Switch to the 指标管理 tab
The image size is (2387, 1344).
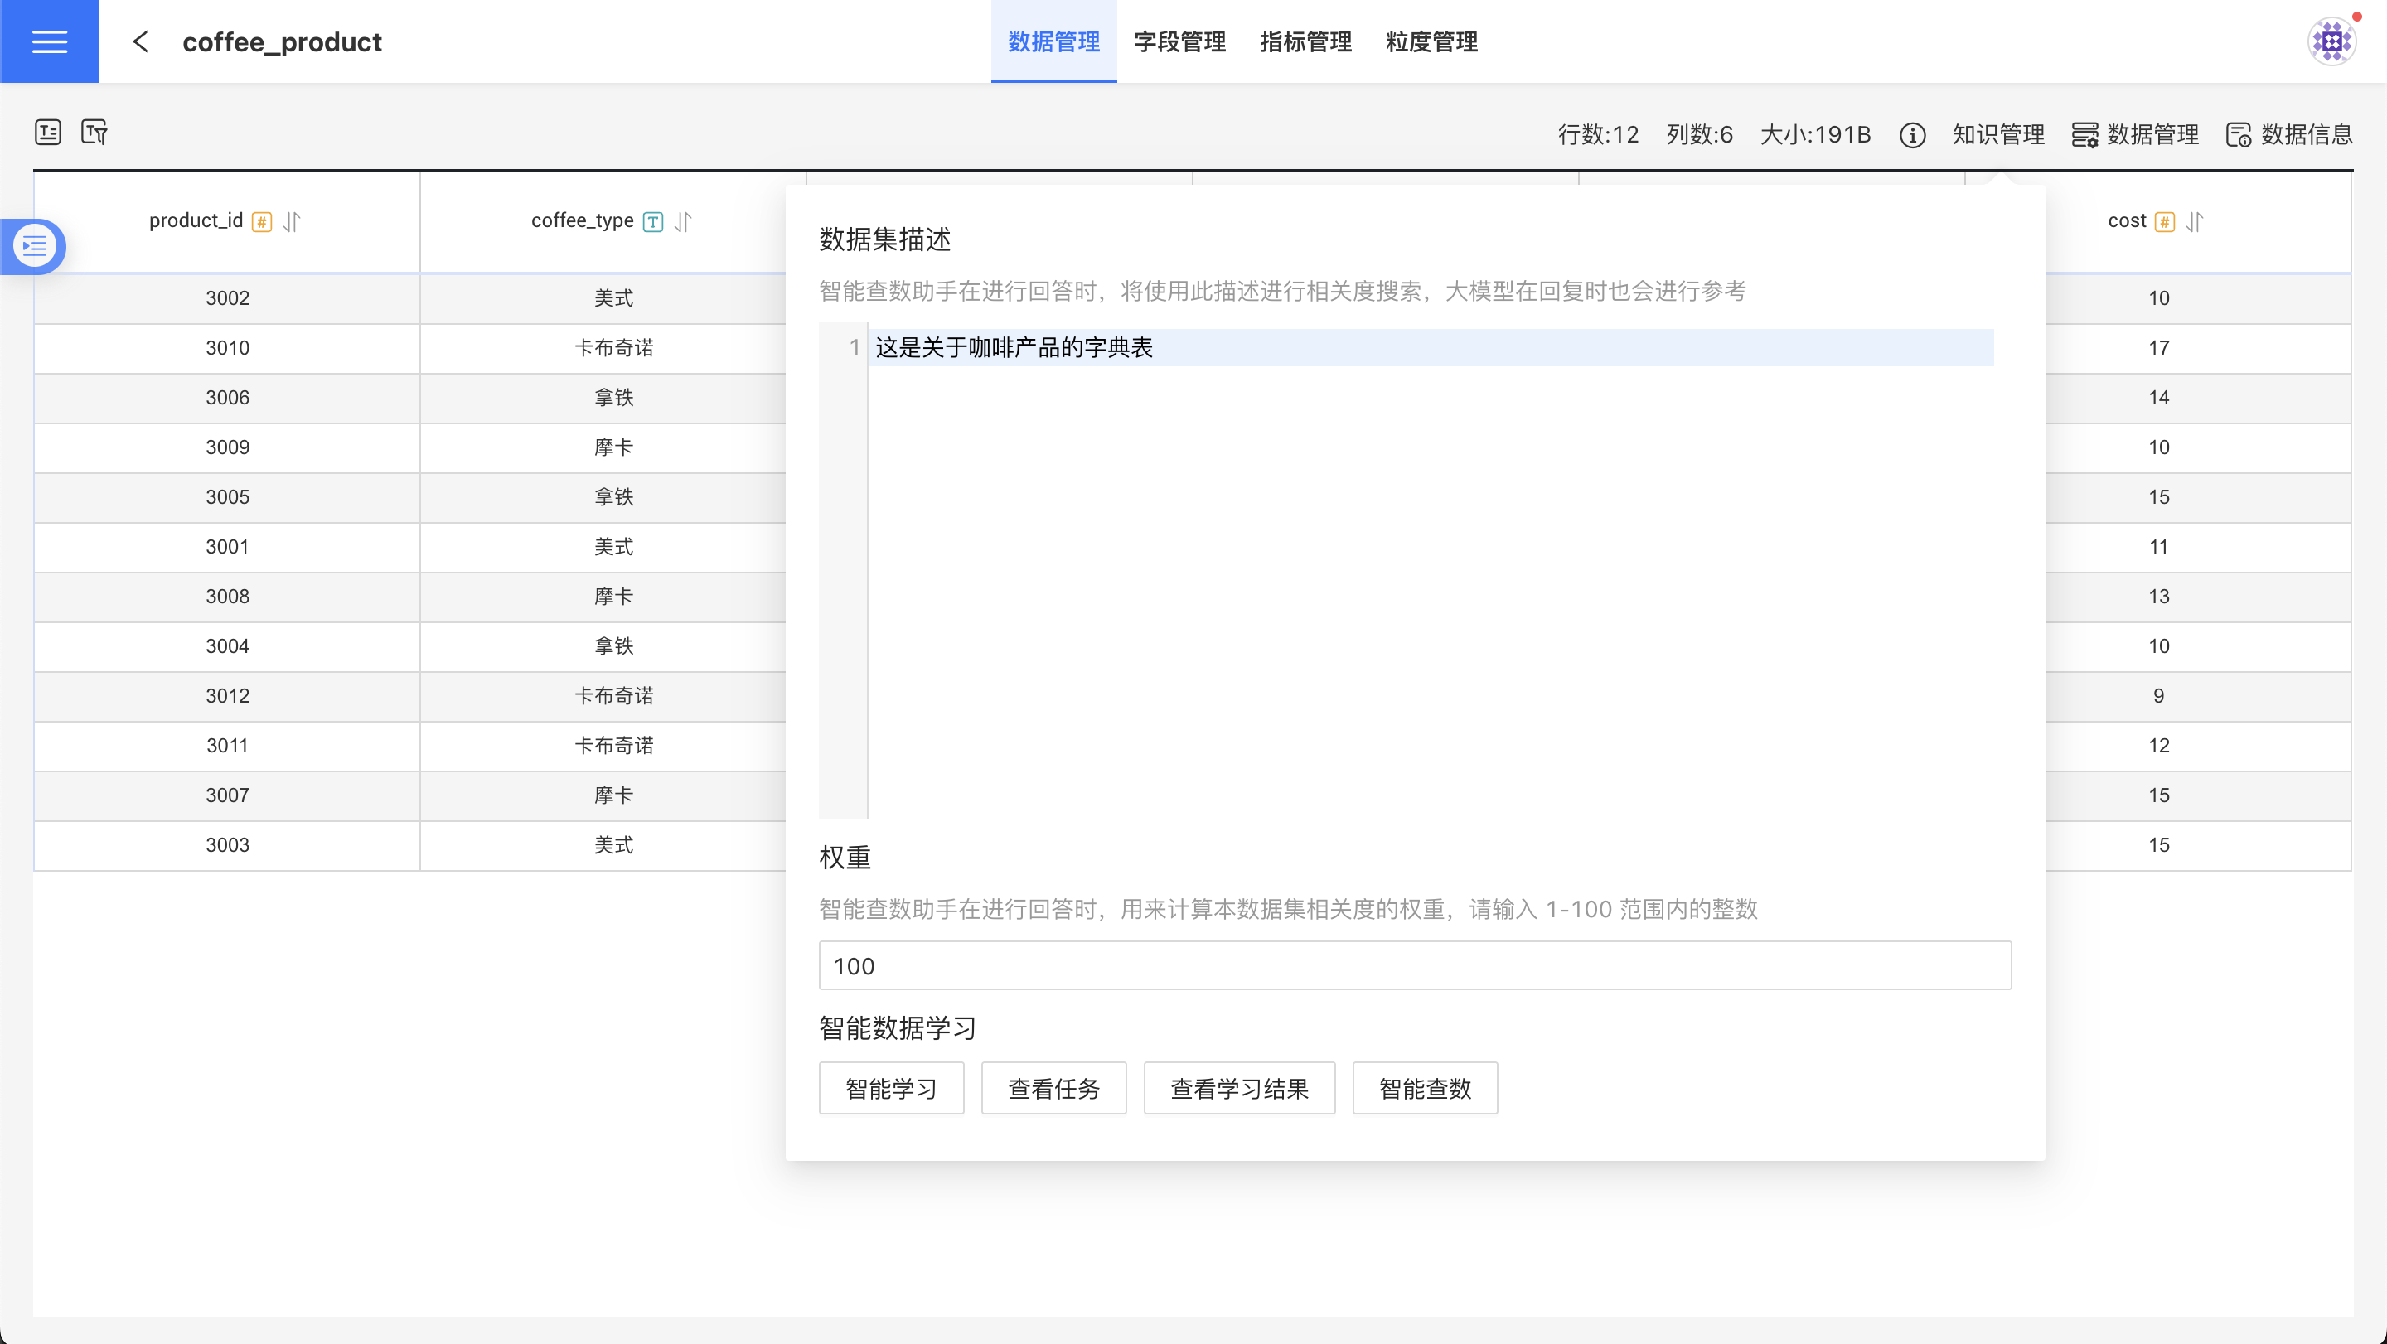pos(1305,41)
